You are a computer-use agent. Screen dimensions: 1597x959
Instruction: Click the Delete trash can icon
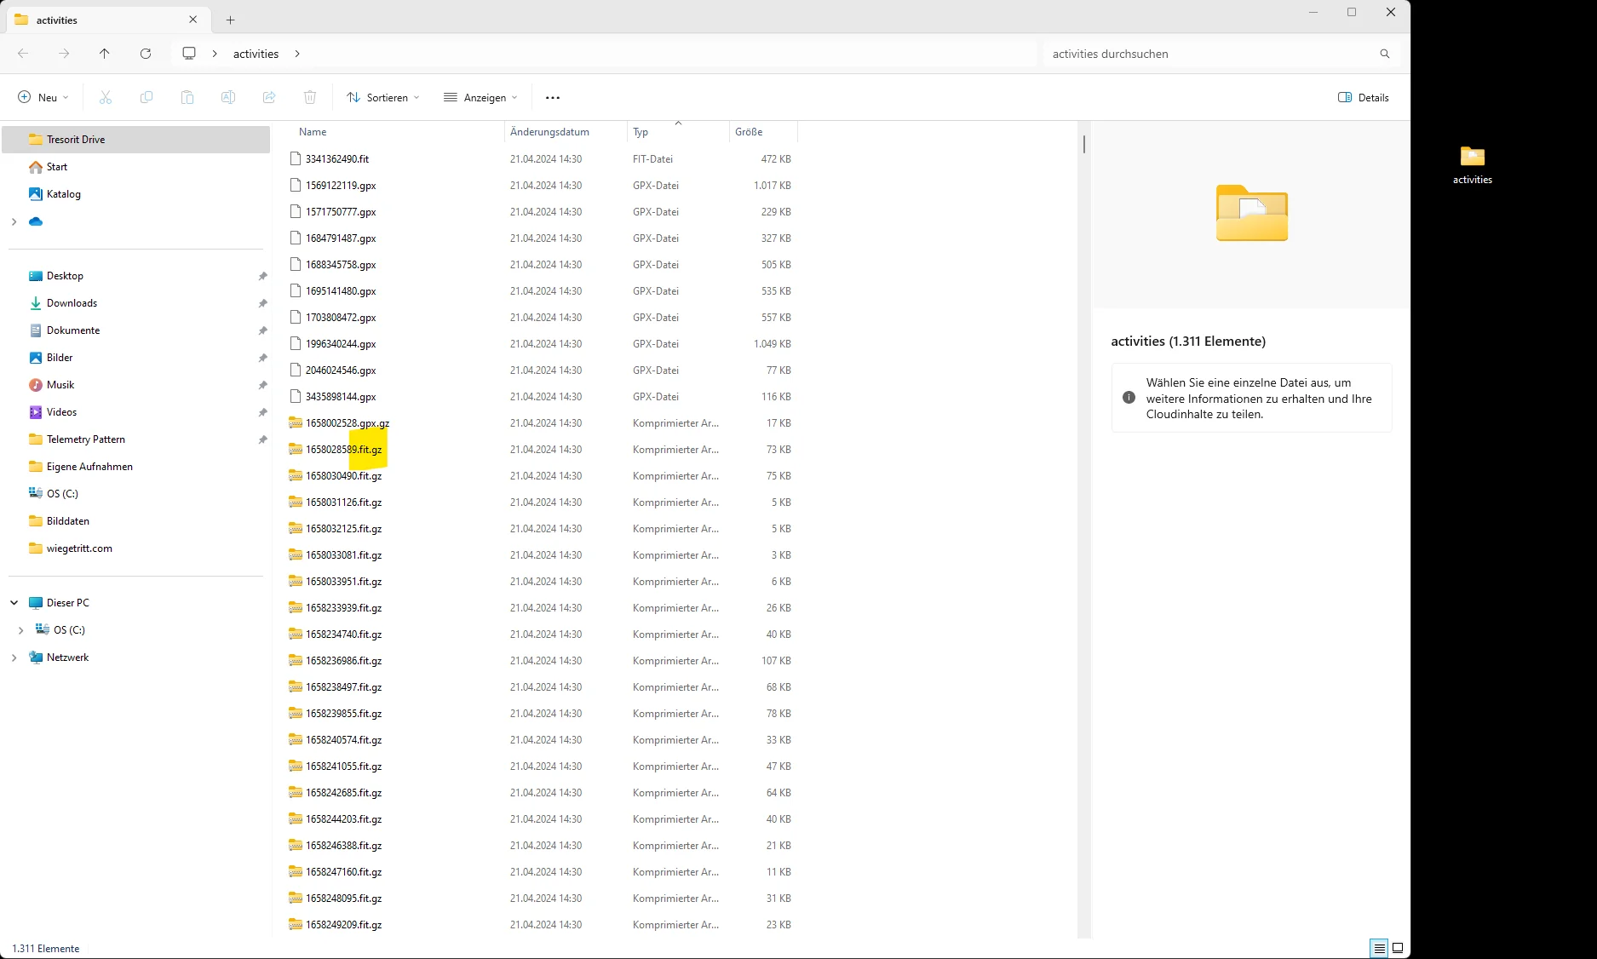click(x=310, y=98)
